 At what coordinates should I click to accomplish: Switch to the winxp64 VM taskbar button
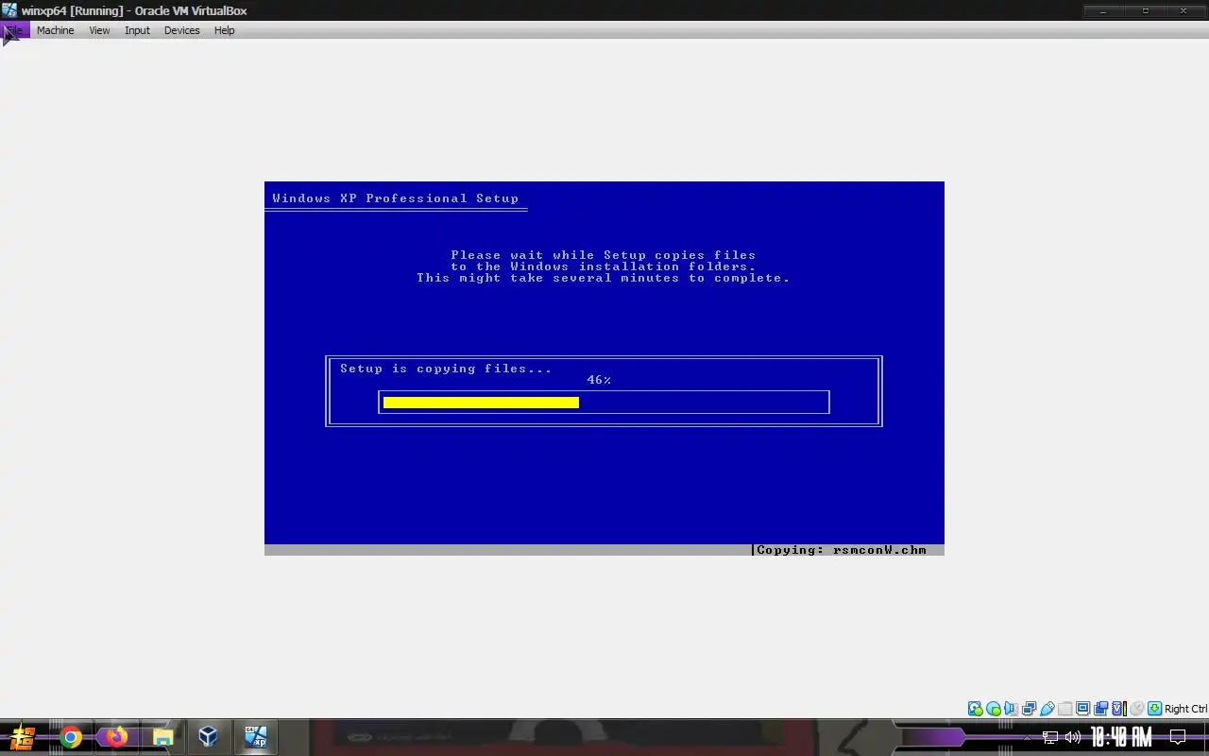(x=255, y=737)
